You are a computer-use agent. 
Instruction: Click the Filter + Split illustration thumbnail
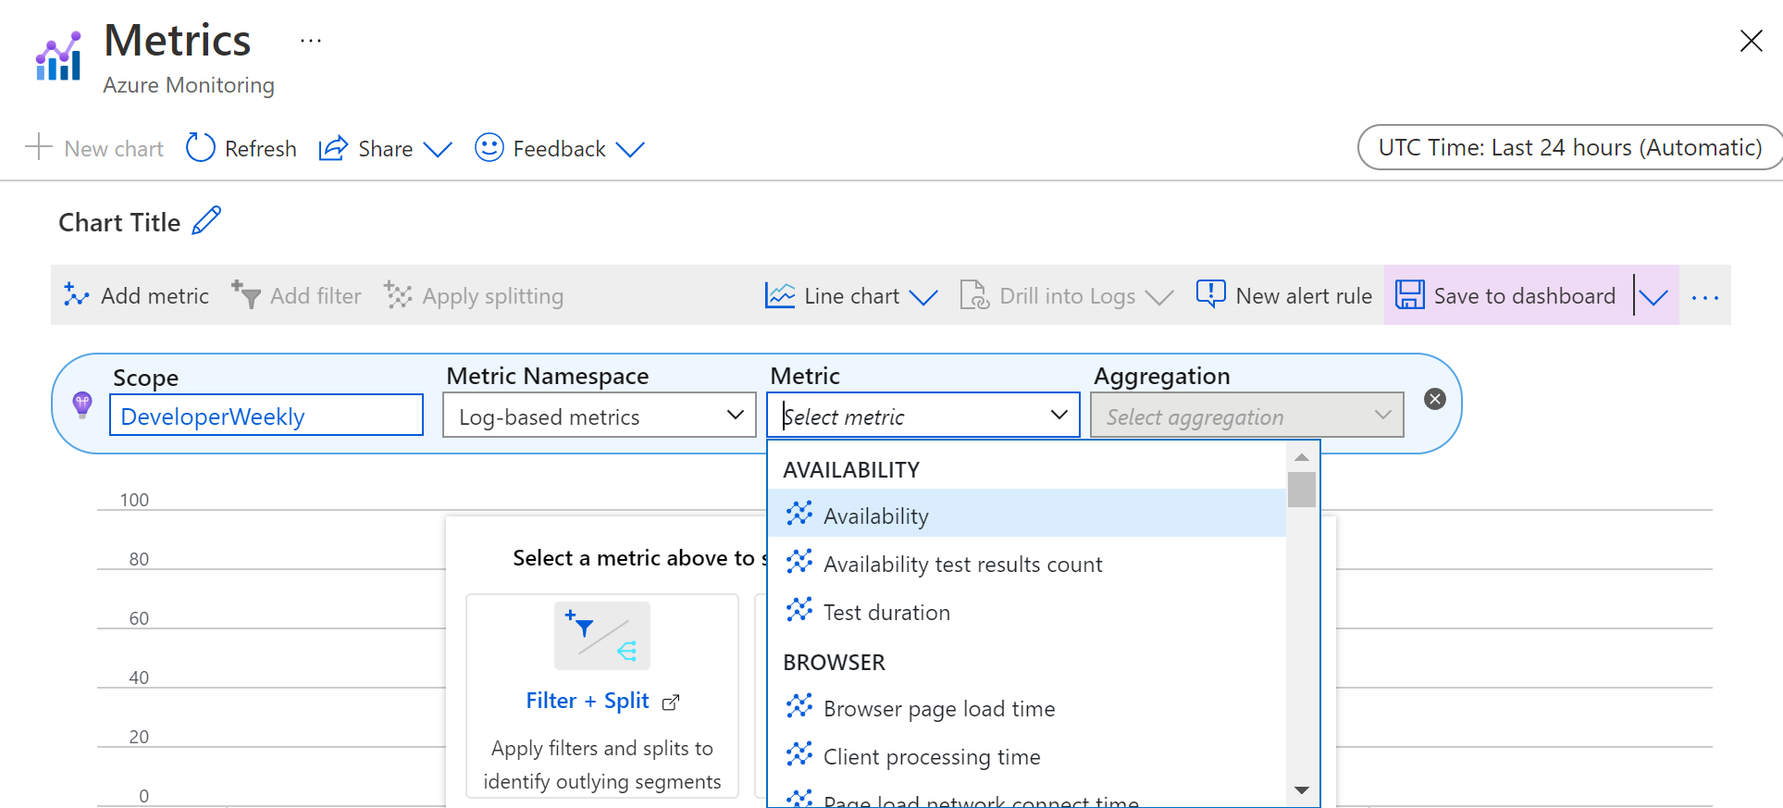pyautogui.click(x=602, y=636)
